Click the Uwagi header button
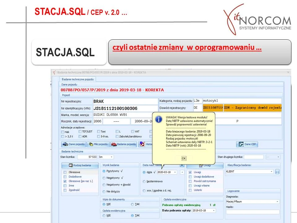Image resolution: width=297 pixels, height=223 pixels. pyautogui.click(x=205, y=165)
